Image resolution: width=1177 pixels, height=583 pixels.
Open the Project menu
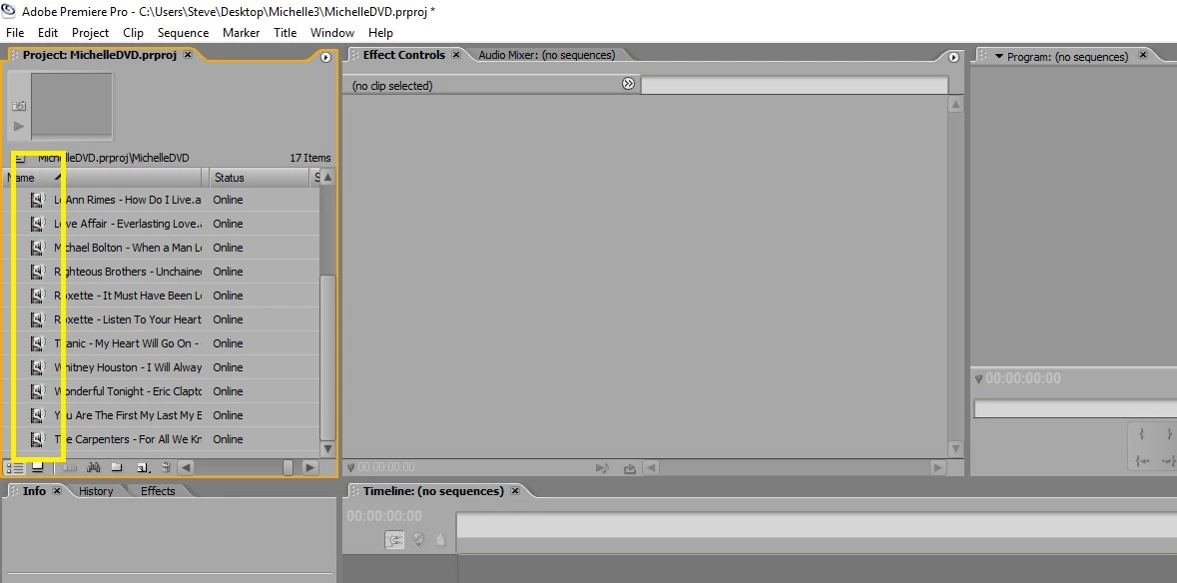click(x=90, y=32)
